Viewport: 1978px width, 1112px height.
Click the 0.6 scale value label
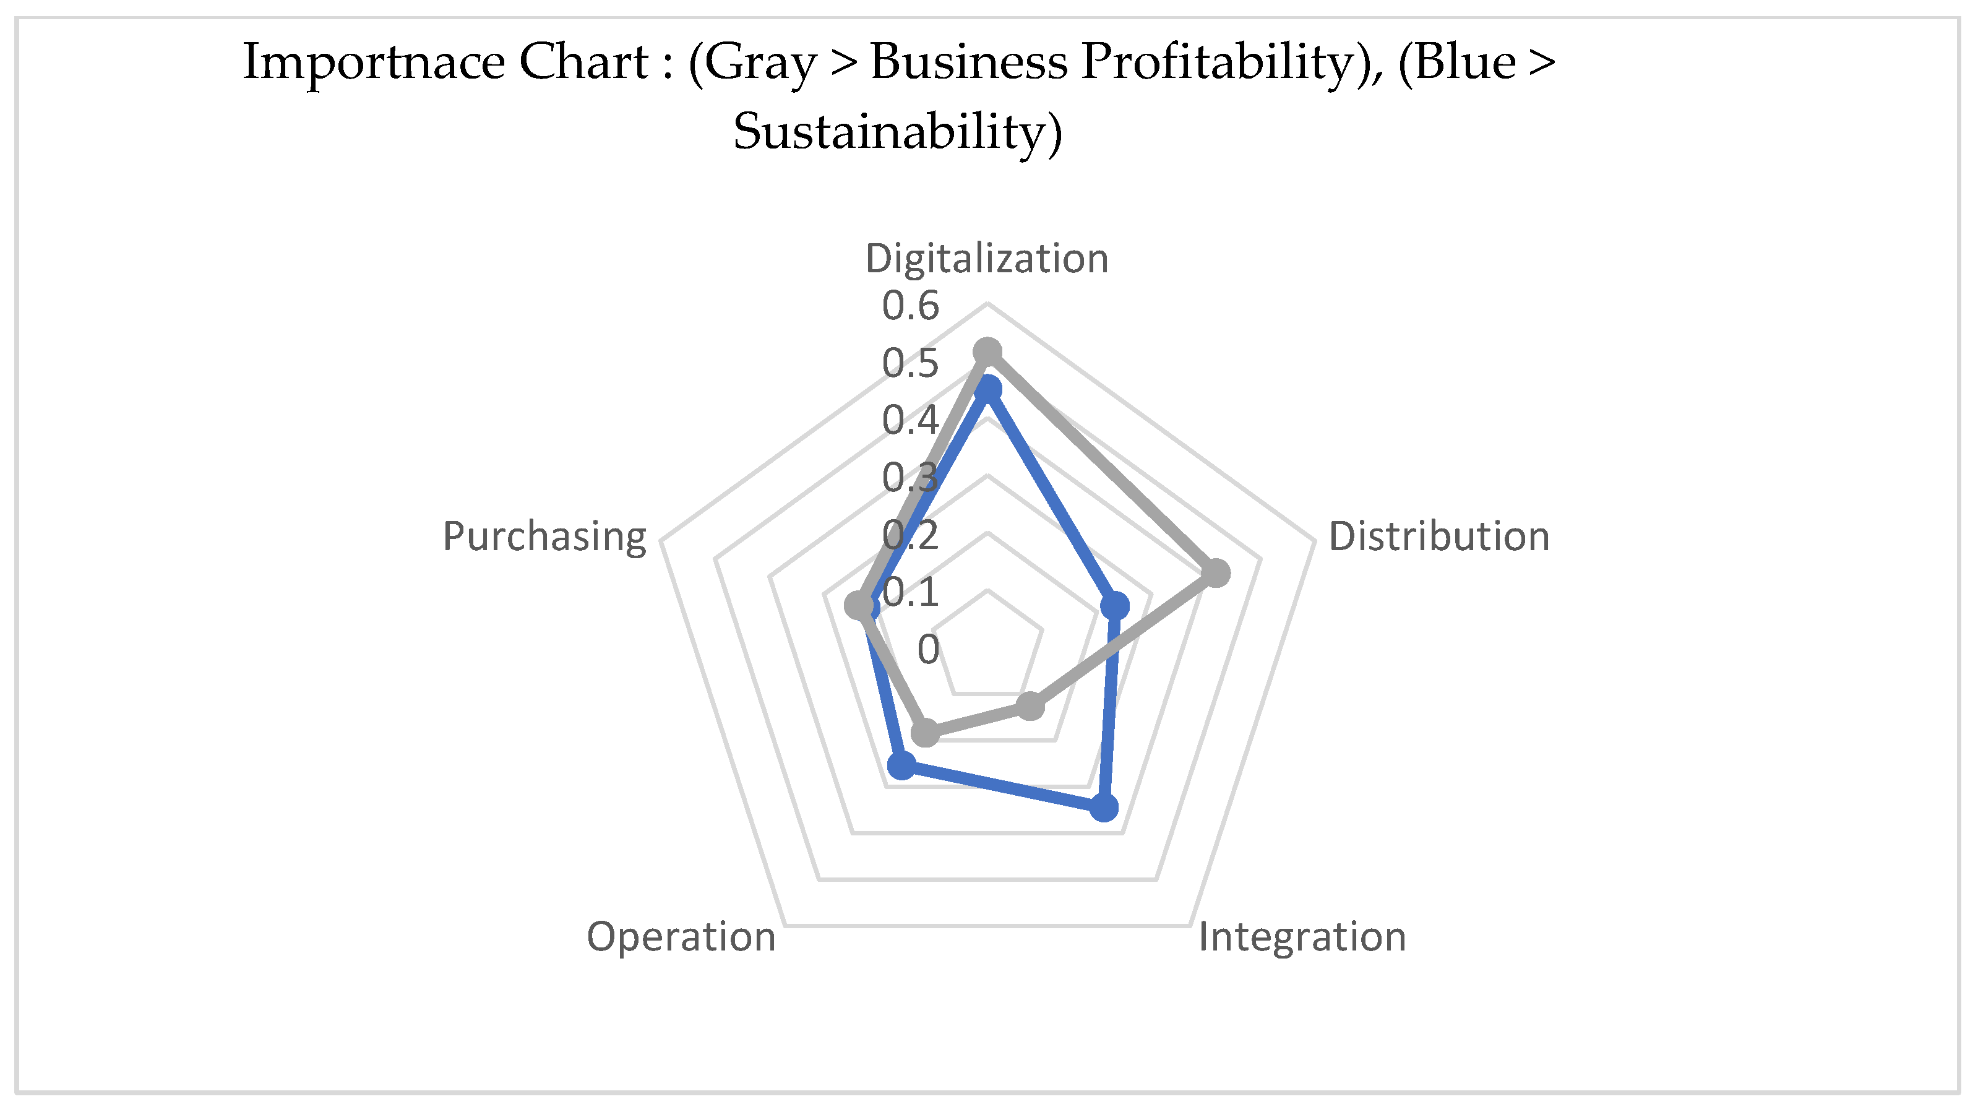910,306
